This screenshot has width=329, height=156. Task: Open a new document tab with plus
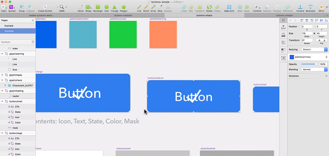(x=327, y=15)
